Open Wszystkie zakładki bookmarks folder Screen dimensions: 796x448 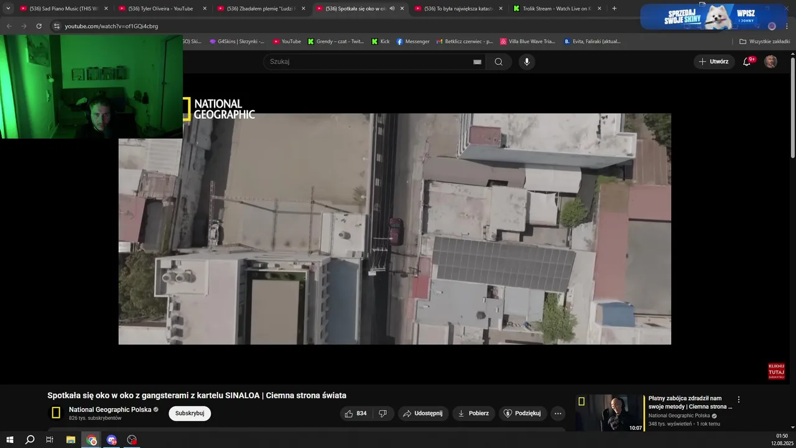[x=764, y=42]
